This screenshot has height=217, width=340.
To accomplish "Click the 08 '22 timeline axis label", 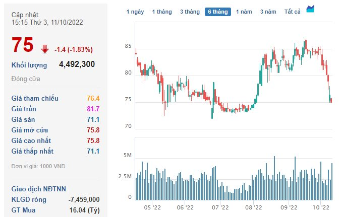I will pos(254,207).
